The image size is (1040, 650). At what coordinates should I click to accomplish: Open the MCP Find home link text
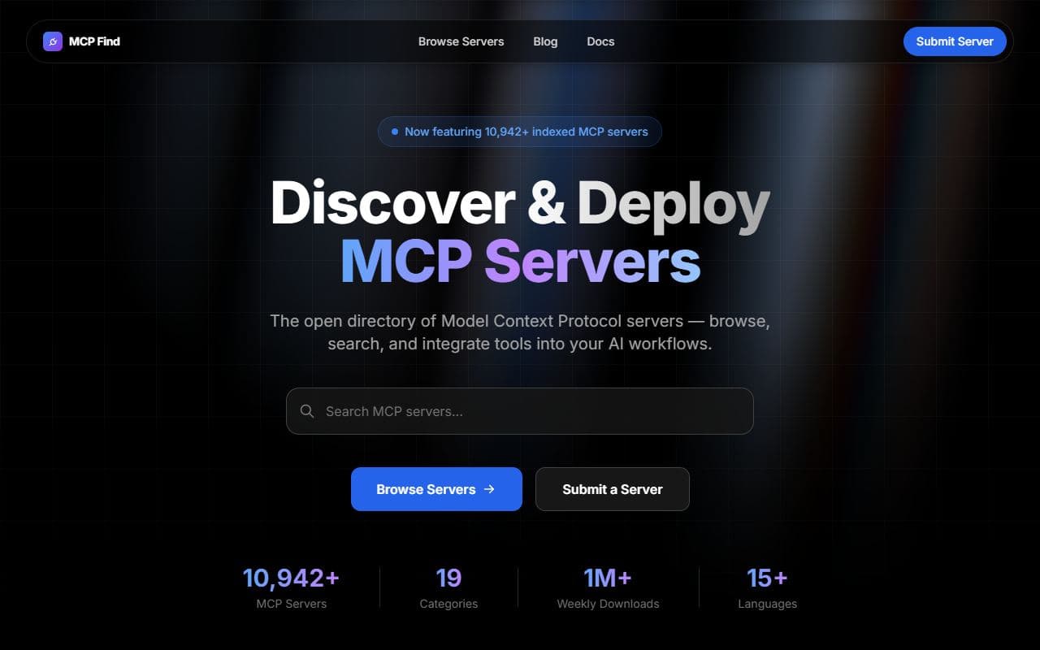coord(94,41)
